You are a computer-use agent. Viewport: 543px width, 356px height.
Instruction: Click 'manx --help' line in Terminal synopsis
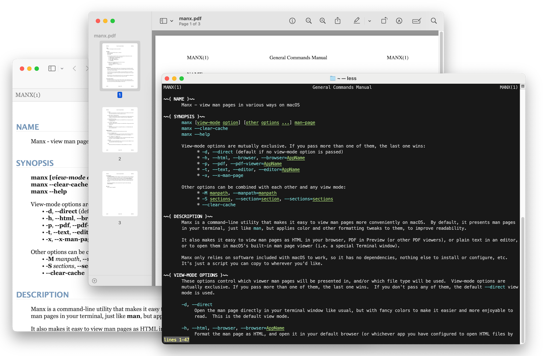click(196, 134)
